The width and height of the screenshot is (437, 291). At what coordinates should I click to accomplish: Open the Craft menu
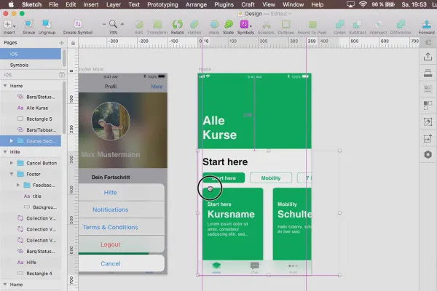click(x=248, y=4)
